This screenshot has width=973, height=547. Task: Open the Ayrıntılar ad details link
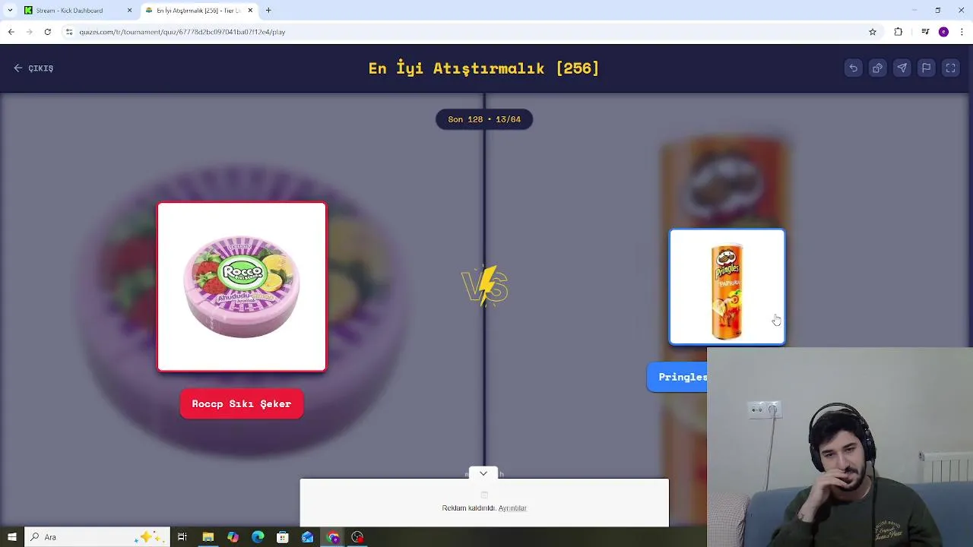click(x=512, y=508)
